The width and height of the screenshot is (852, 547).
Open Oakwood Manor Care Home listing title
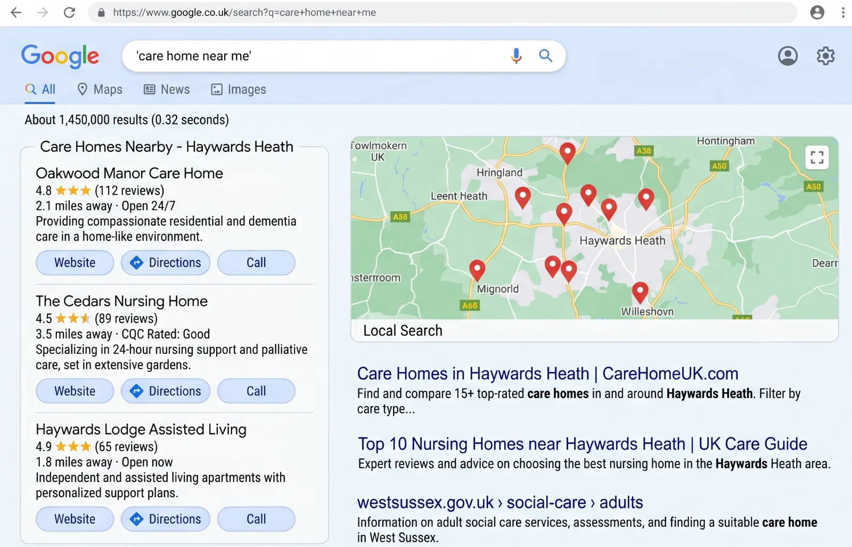pyautogui.click(x=129, y=173)
